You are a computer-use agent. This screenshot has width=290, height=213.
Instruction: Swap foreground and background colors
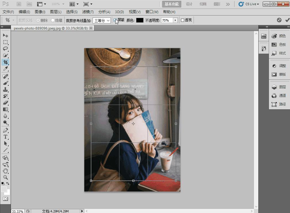point(8,183)
